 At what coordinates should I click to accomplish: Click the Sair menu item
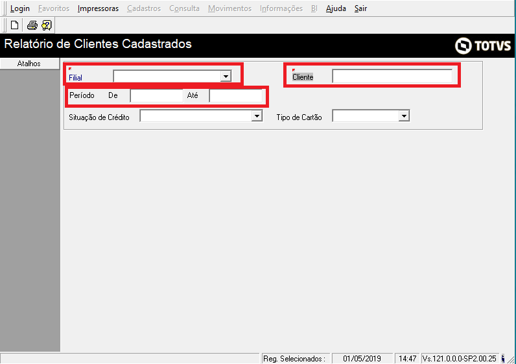pos(360,8)
